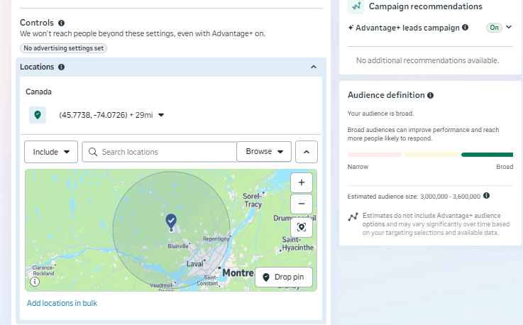Click the info icon after estimated audience size
This screenshot has width=523, height=325.
pyautogui.click(x=487, y=196)
